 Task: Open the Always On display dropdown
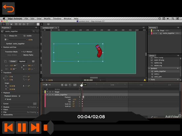(x=14, y=36)
